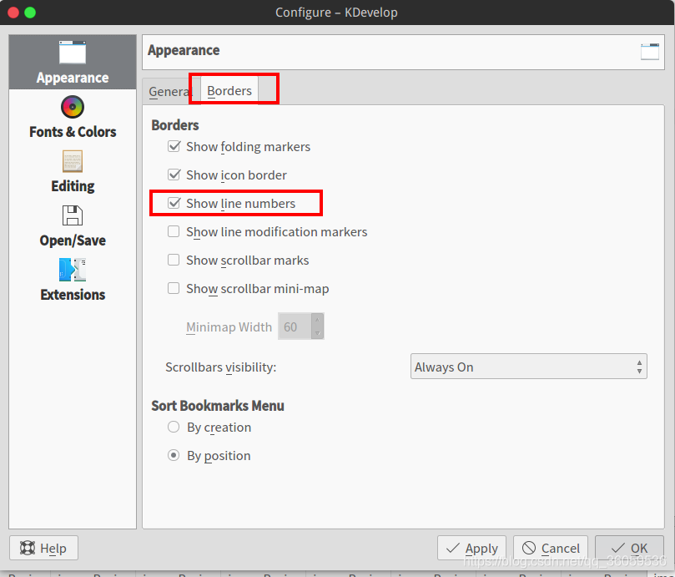Open the Open/Save settings page
The height and width of the screenshot is (577, 675).
tap(73, 226)
